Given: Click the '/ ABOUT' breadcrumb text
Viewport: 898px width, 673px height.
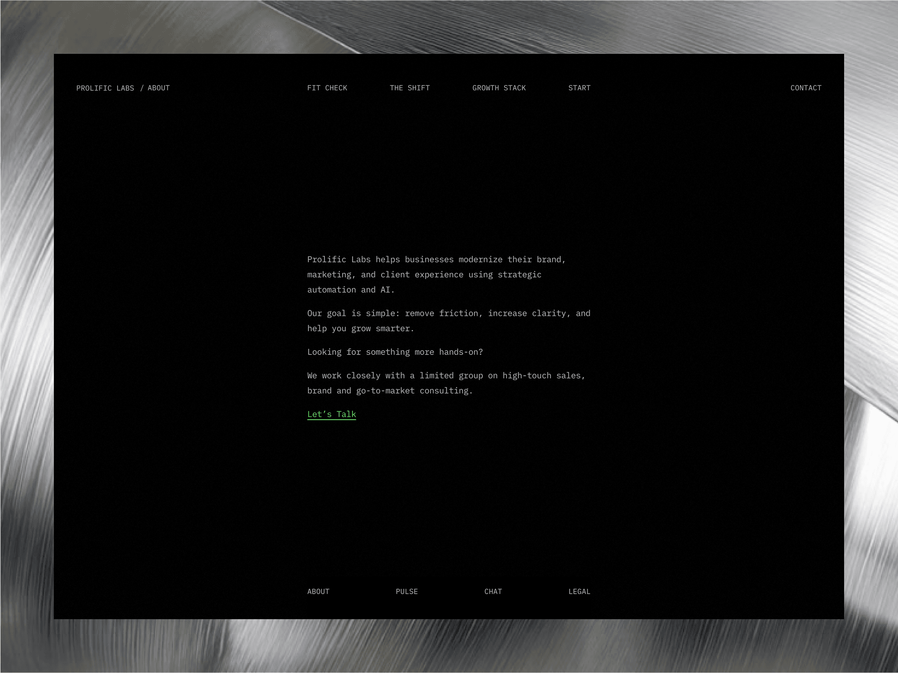Looking at the screenshot, I should click(x=155, y=88).
